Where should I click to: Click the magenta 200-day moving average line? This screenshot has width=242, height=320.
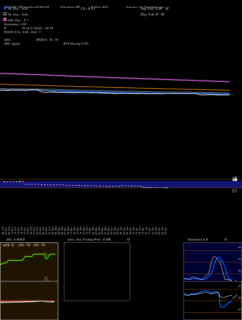click(115, 78)
